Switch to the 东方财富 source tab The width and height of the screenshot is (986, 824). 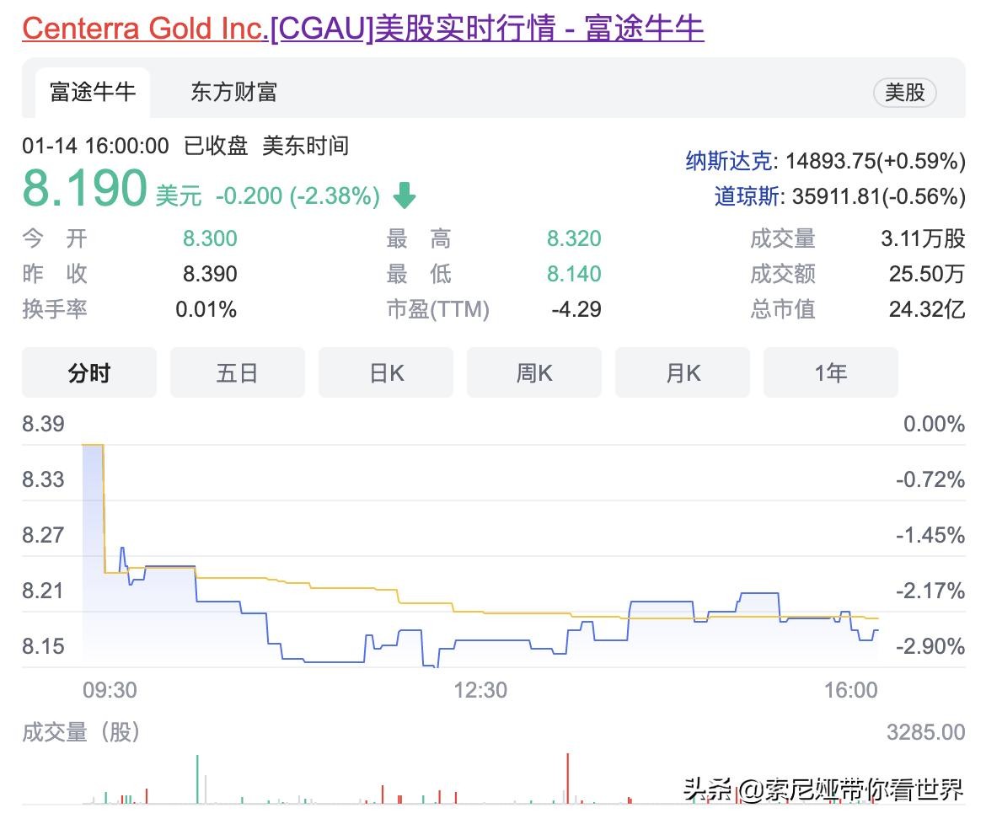coord(233,92)
